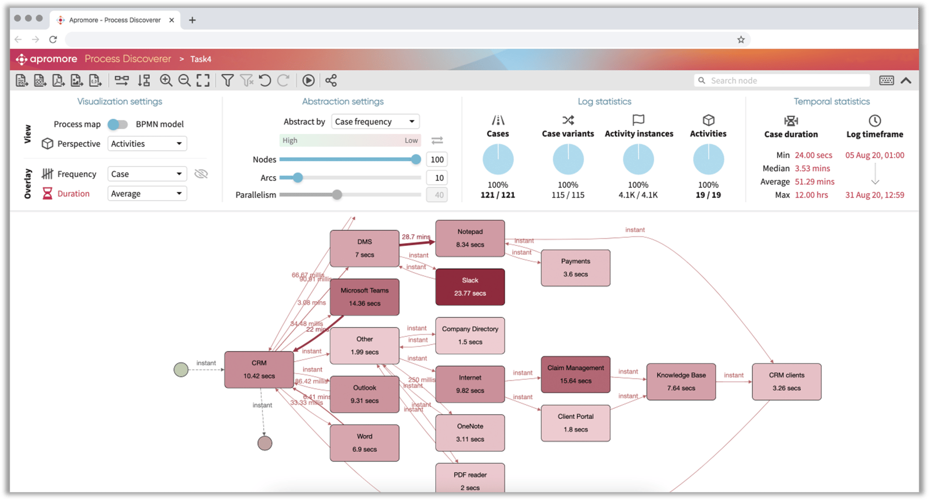929x500 pixels.
Task: Toggle the frequency overlay hidden-eye icon
Action: pyautogui.click(x=201, y=174)
